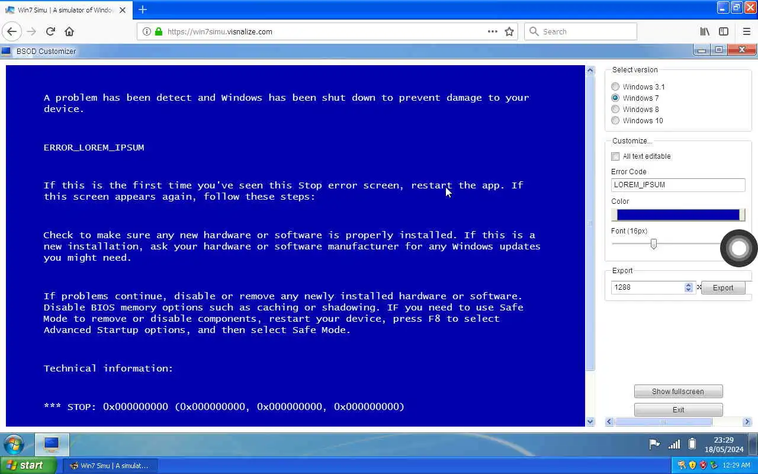
Task: Click the export width spinner arrows
Action: 688,287
